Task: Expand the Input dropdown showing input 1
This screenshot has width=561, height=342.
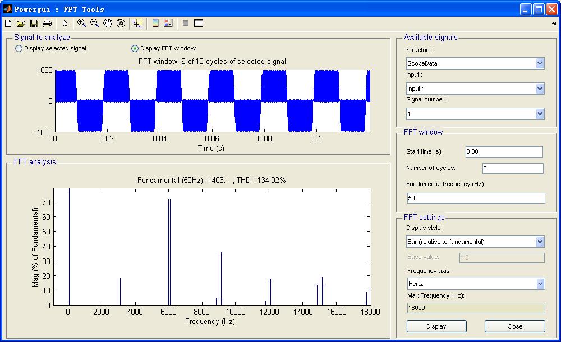Action: pyautogui.click(x=475, y=89)
